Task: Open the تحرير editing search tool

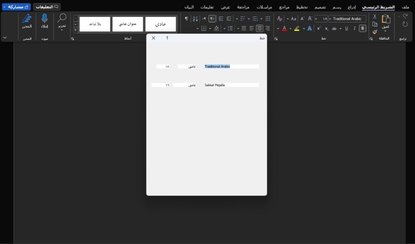Action: coord(62,22)
